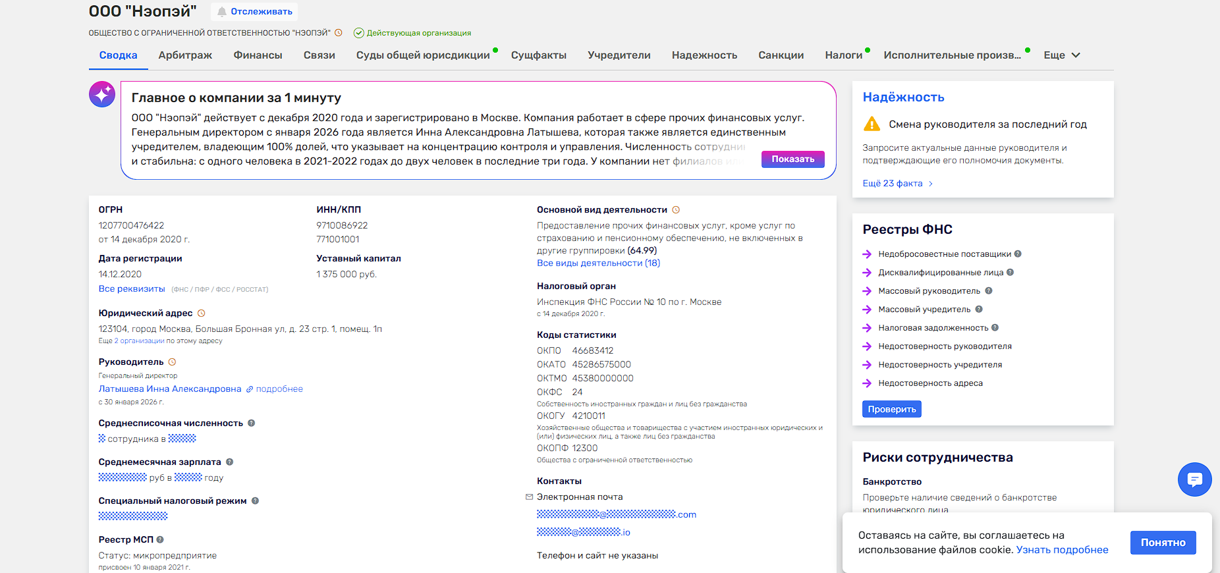Viewport: 1220px width, 573px height.
Task: Open the chat support bubble icon
Action: [1194, 479]
